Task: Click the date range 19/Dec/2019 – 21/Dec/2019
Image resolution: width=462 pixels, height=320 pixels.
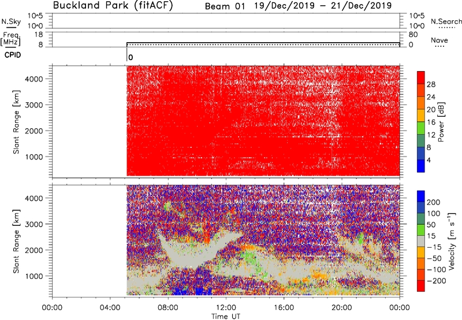Action: point(323,6)
